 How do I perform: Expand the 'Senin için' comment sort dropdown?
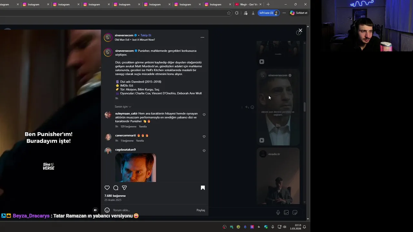click(x=123, y=107)
